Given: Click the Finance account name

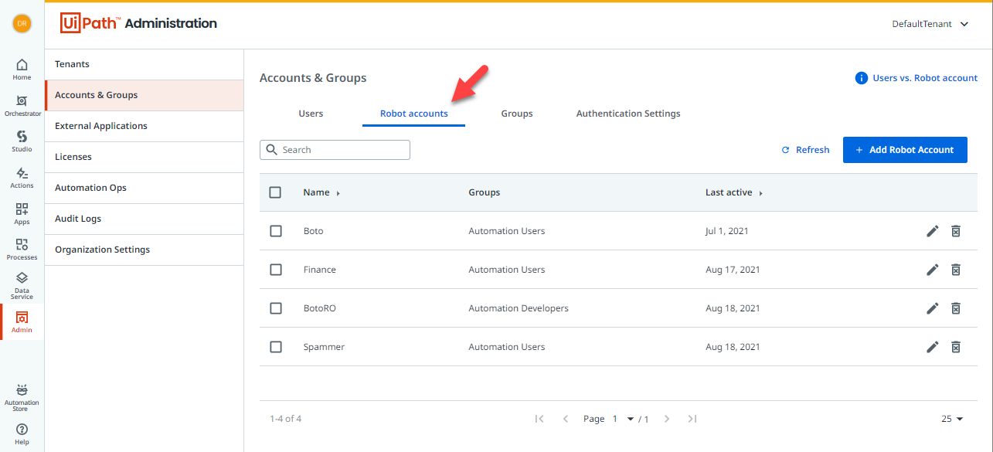Looking at the screenshot, I should [x=319, y=270].
